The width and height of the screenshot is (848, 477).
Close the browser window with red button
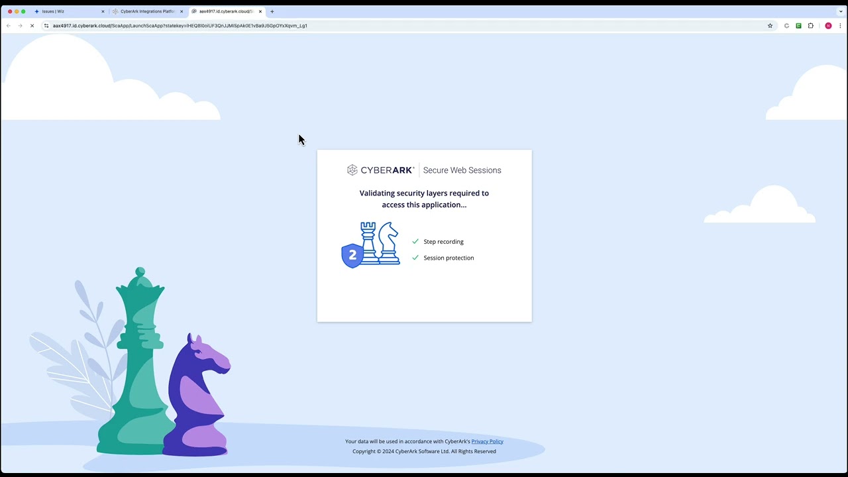tap(10, 11)
